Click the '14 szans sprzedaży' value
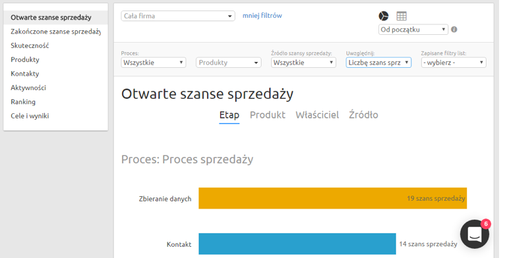Screen dimensions: 507x258 428,244
